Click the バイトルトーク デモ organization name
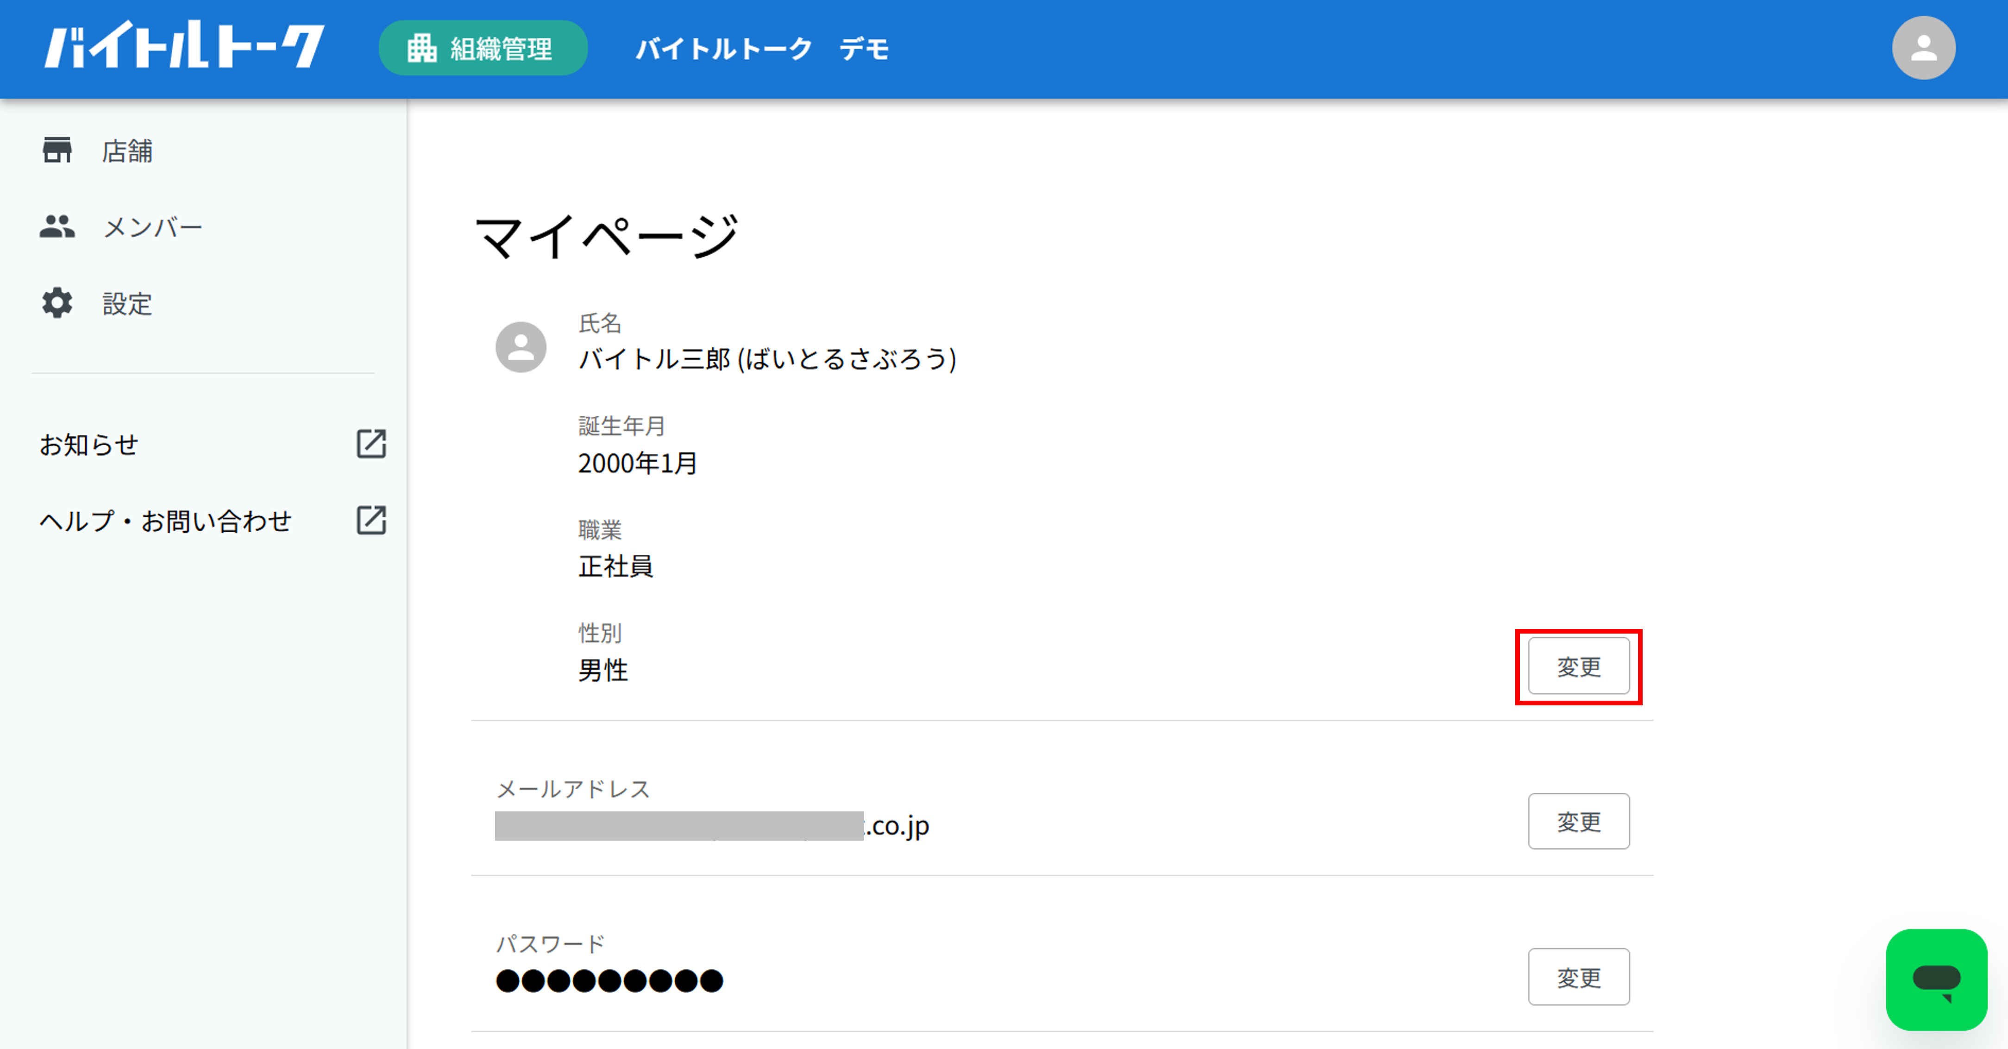 click(762, 48)
